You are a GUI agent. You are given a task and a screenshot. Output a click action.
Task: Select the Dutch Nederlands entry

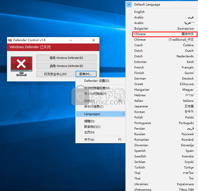click(162, 56)
